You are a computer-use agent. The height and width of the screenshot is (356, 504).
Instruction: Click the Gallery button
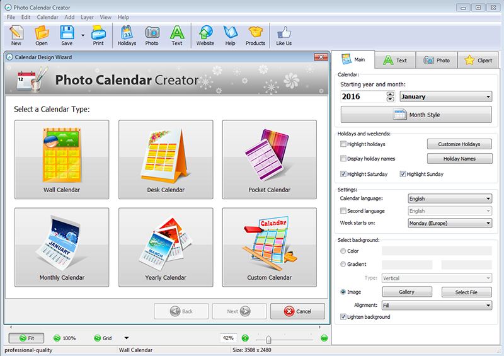click(x=407, y=292)
